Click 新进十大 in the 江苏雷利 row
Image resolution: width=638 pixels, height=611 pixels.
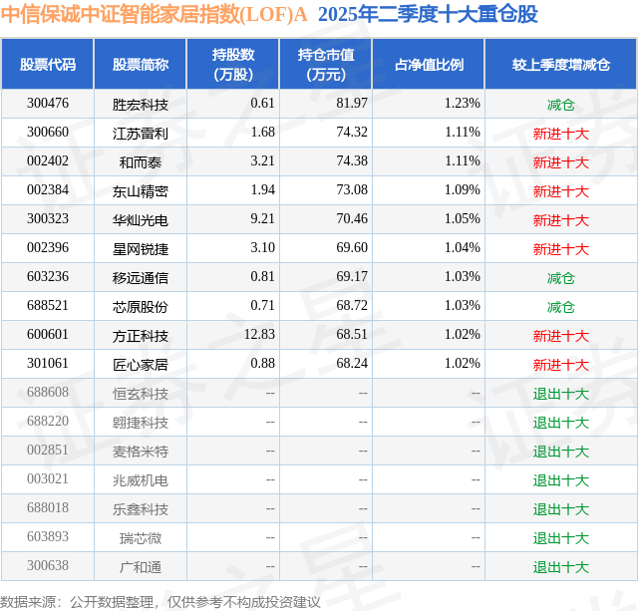tap(561, 134)
